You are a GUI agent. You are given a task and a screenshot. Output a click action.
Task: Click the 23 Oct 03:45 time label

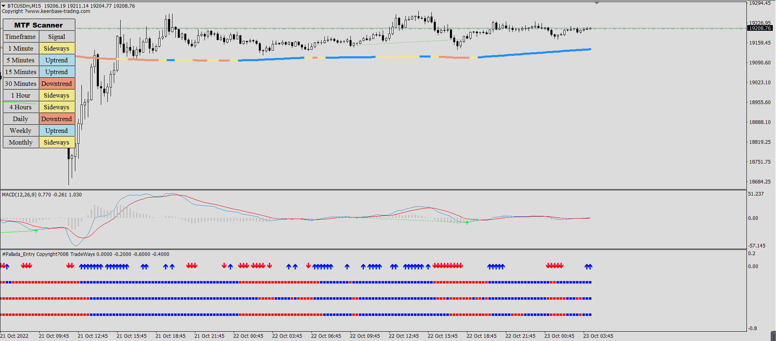(x=598, y=336)
